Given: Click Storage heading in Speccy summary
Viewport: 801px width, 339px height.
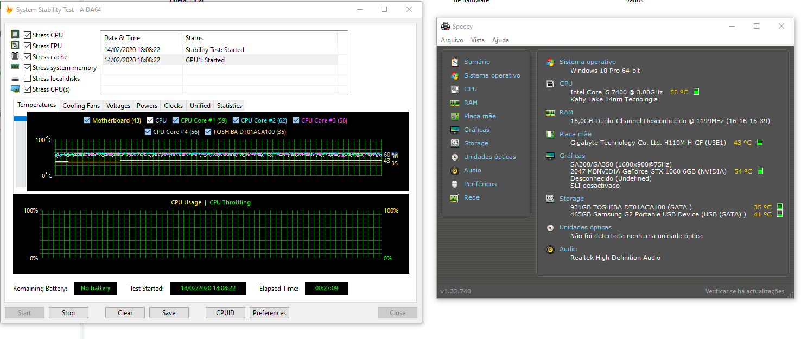Looking at the screenshot, I should pyautogui.click(x=571, y=199).
